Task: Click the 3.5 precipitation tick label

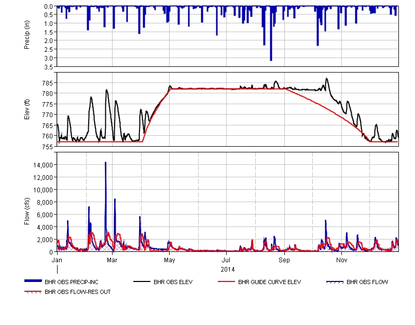Action: coord(49,67)
